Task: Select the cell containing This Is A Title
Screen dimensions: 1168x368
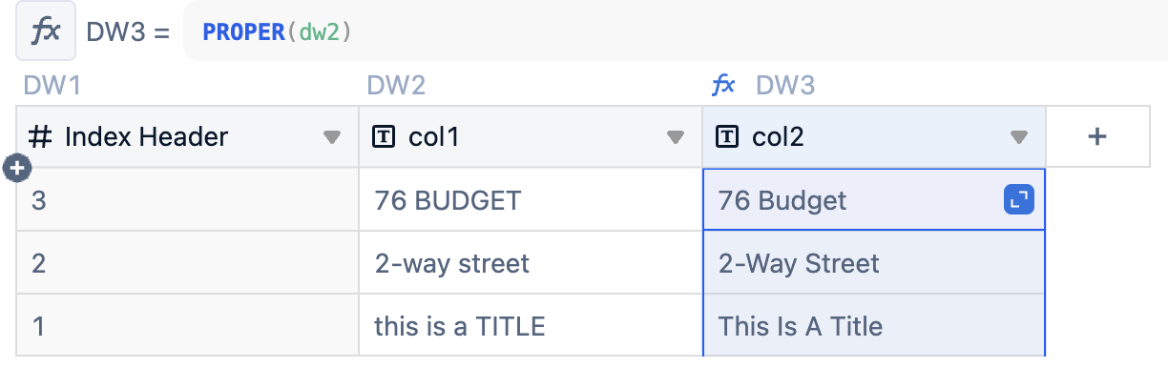Action: [874, 326]
